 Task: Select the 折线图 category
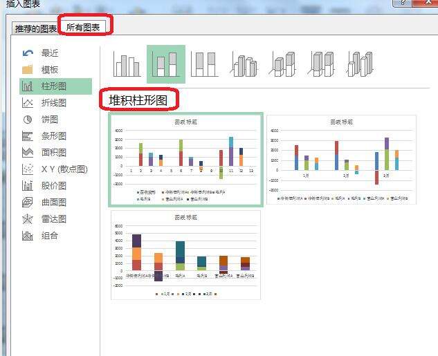pos(56,103)
